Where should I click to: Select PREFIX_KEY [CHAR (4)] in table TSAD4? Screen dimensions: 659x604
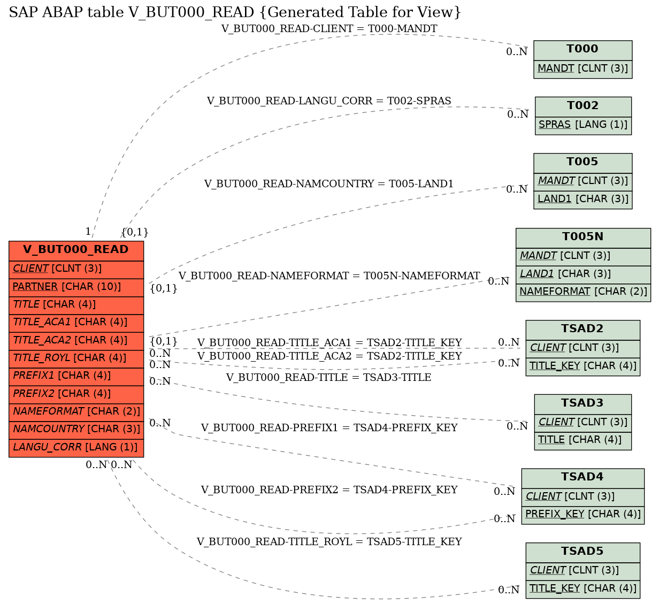[583, 515]
